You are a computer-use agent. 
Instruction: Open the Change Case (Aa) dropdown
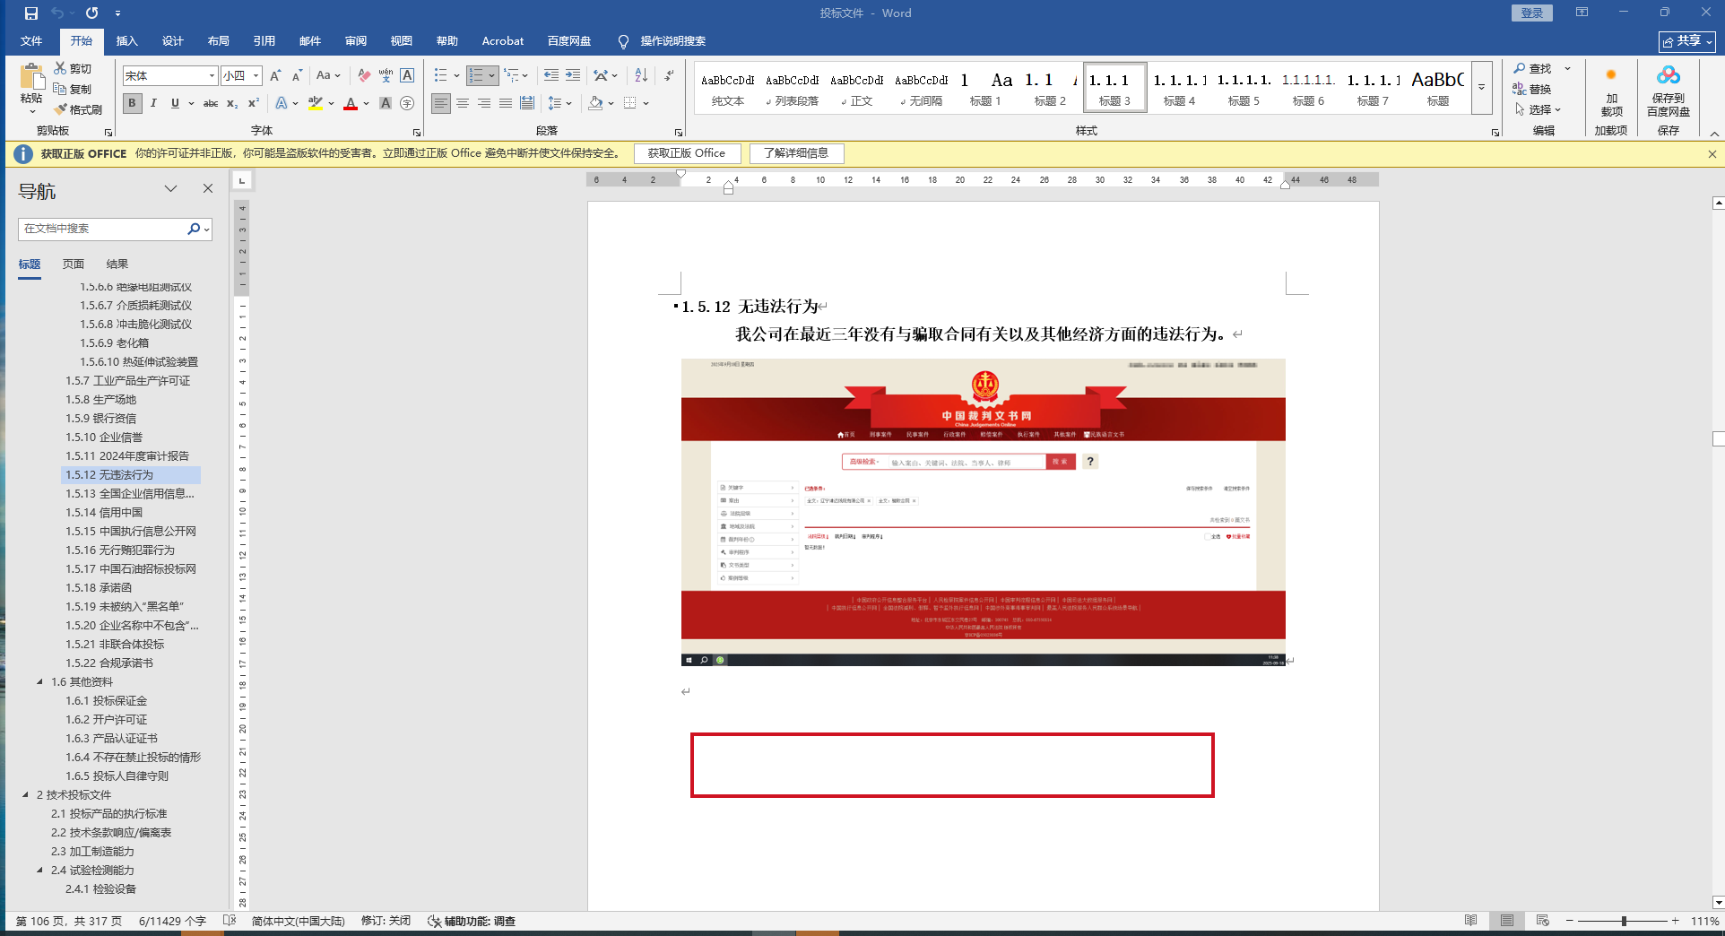(x=328, y=76)
